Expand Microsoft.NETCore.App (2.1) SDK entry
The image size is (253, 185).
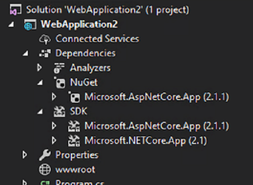click(x=54, y=140)
